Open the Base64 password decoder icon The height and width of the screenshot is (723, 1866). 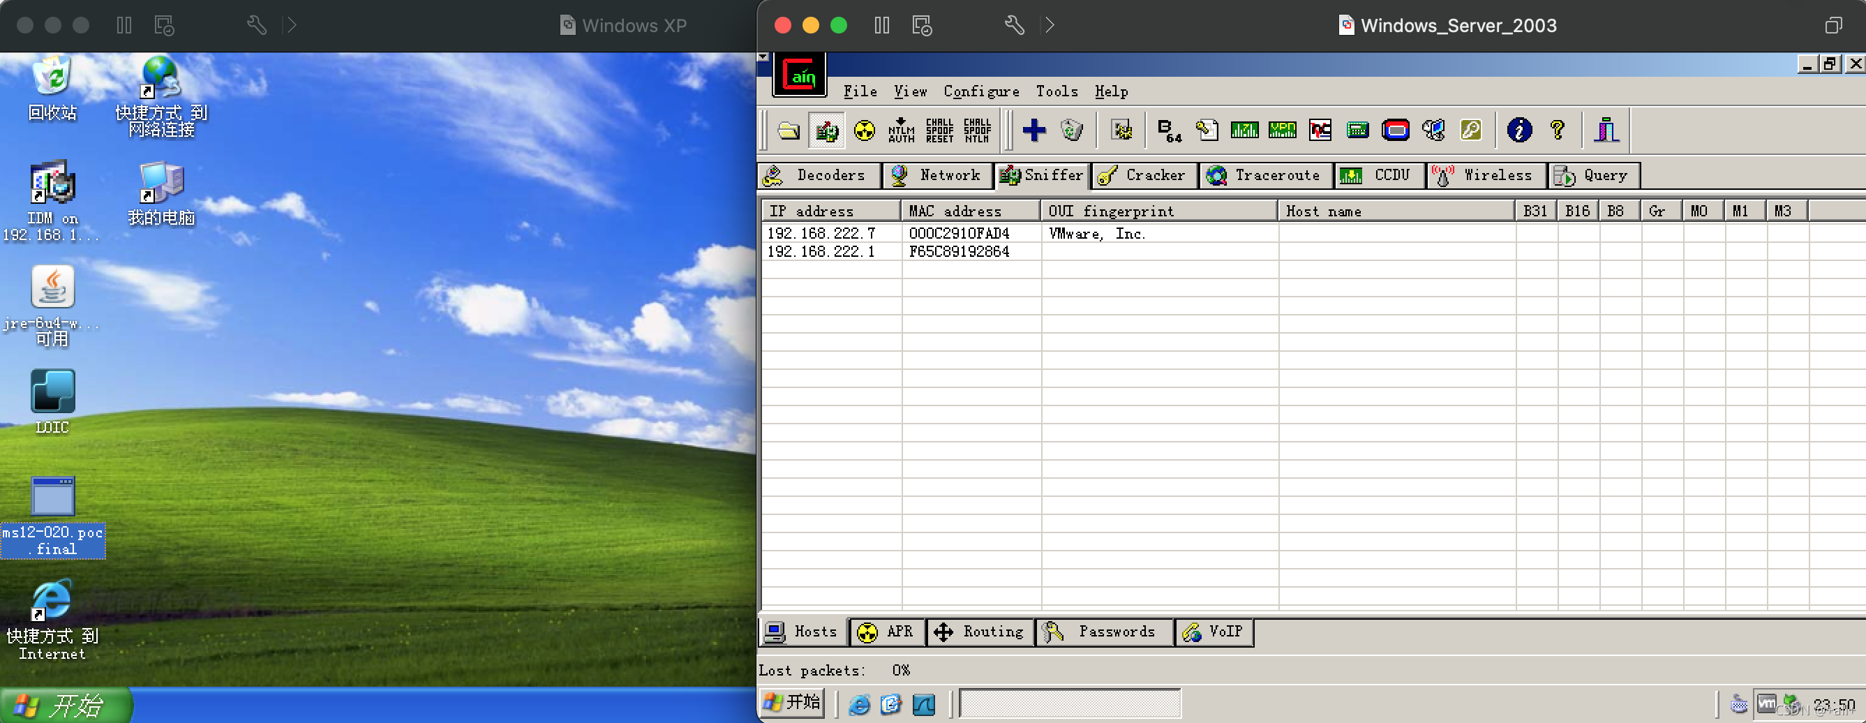pos(1169,131)
